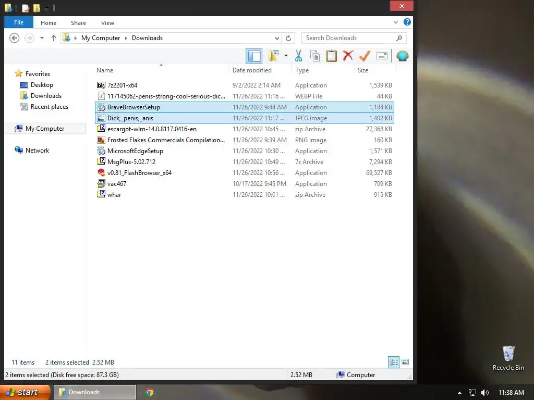Expand the address bar history dropdown
This screenshot has width=534, height=400.
click(277, 38)
